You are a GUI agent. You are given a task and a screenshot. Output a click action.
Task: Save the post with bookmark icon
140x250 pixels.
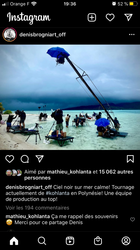tap(130, 159)
